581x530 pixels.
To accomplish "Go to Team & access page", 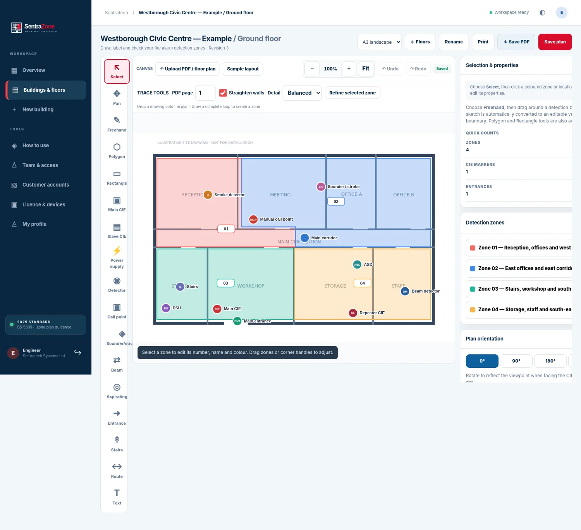I will pyautogui.click(x=46, y=165).
